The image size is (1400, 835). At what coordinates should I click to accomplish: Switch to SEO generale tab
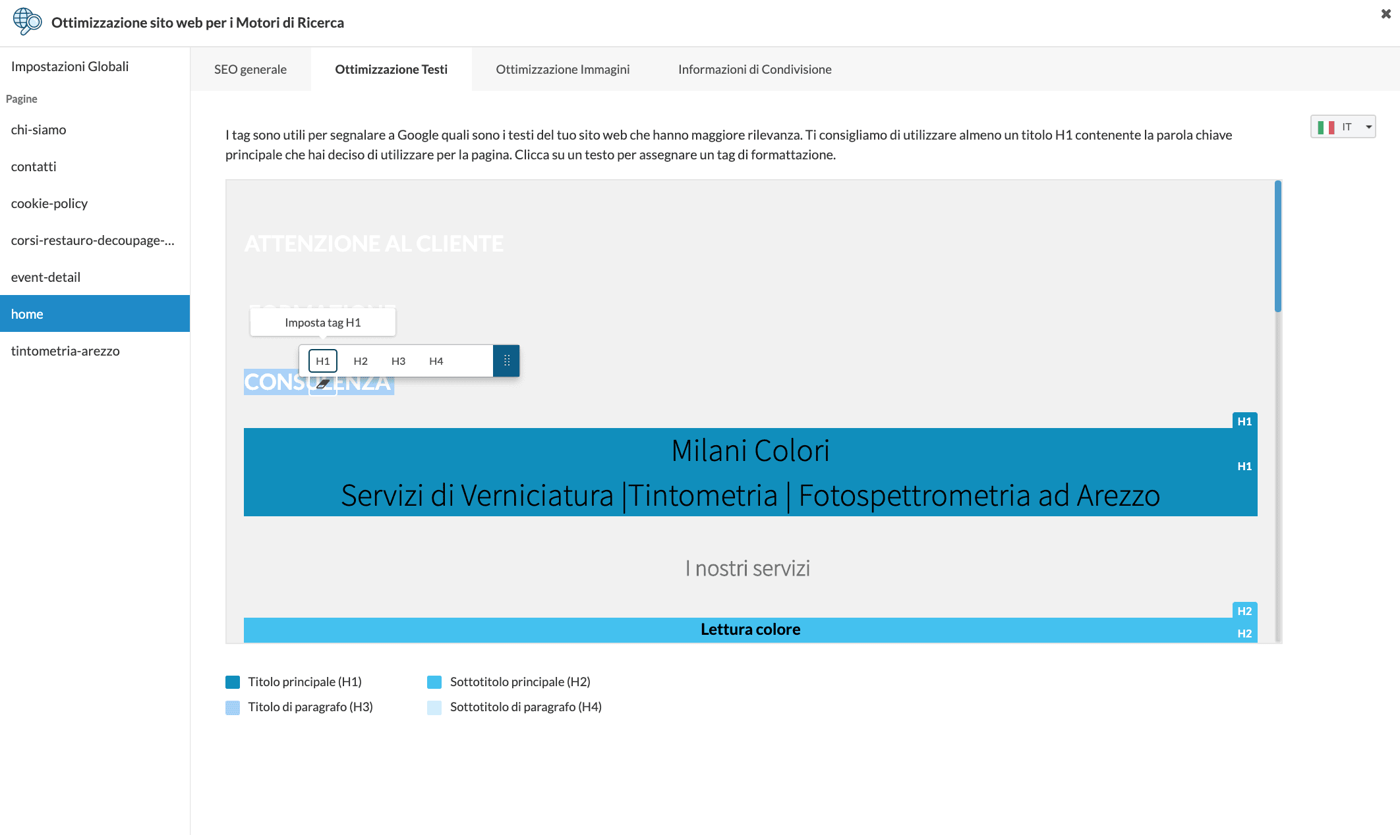click(250, 69)
